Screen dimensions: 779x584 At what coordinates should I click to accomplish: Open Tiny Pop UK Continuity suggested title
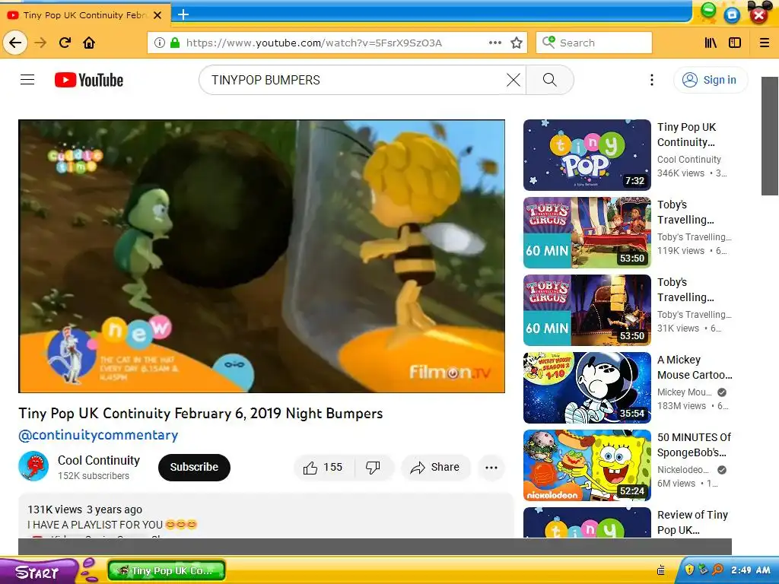687,135
